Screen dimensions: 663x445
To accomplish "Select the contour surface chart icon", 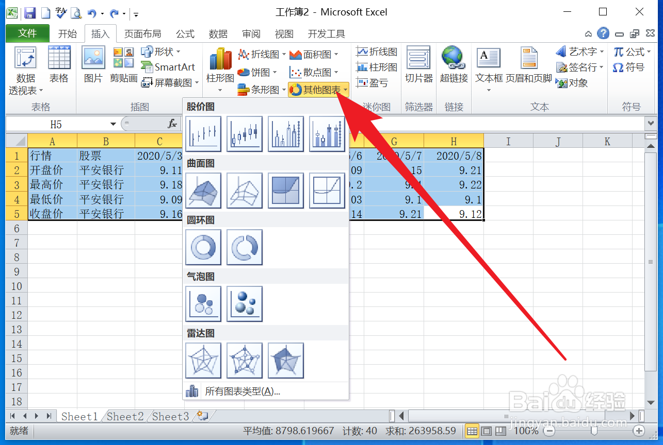I will point(286,191).
